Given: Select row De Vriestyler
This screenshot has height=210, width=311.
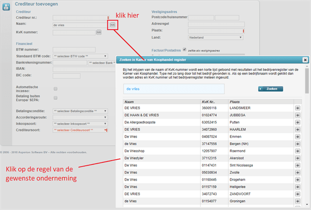Looking at the screenshot, I should [x=208, y=158].
